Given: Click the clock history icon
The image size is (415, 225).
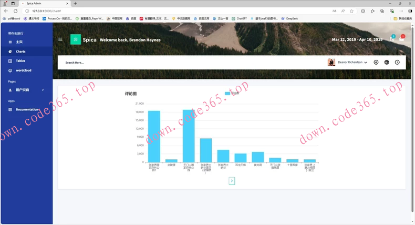Looking at the screenshot, I should point(397,62).
